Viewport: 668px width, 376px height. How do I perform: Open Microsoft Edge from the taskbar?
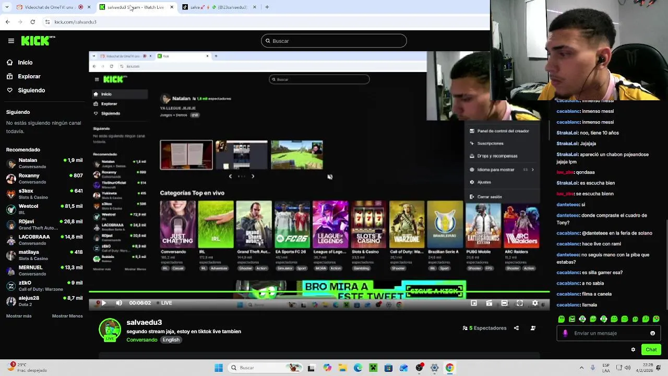(357, 368)
